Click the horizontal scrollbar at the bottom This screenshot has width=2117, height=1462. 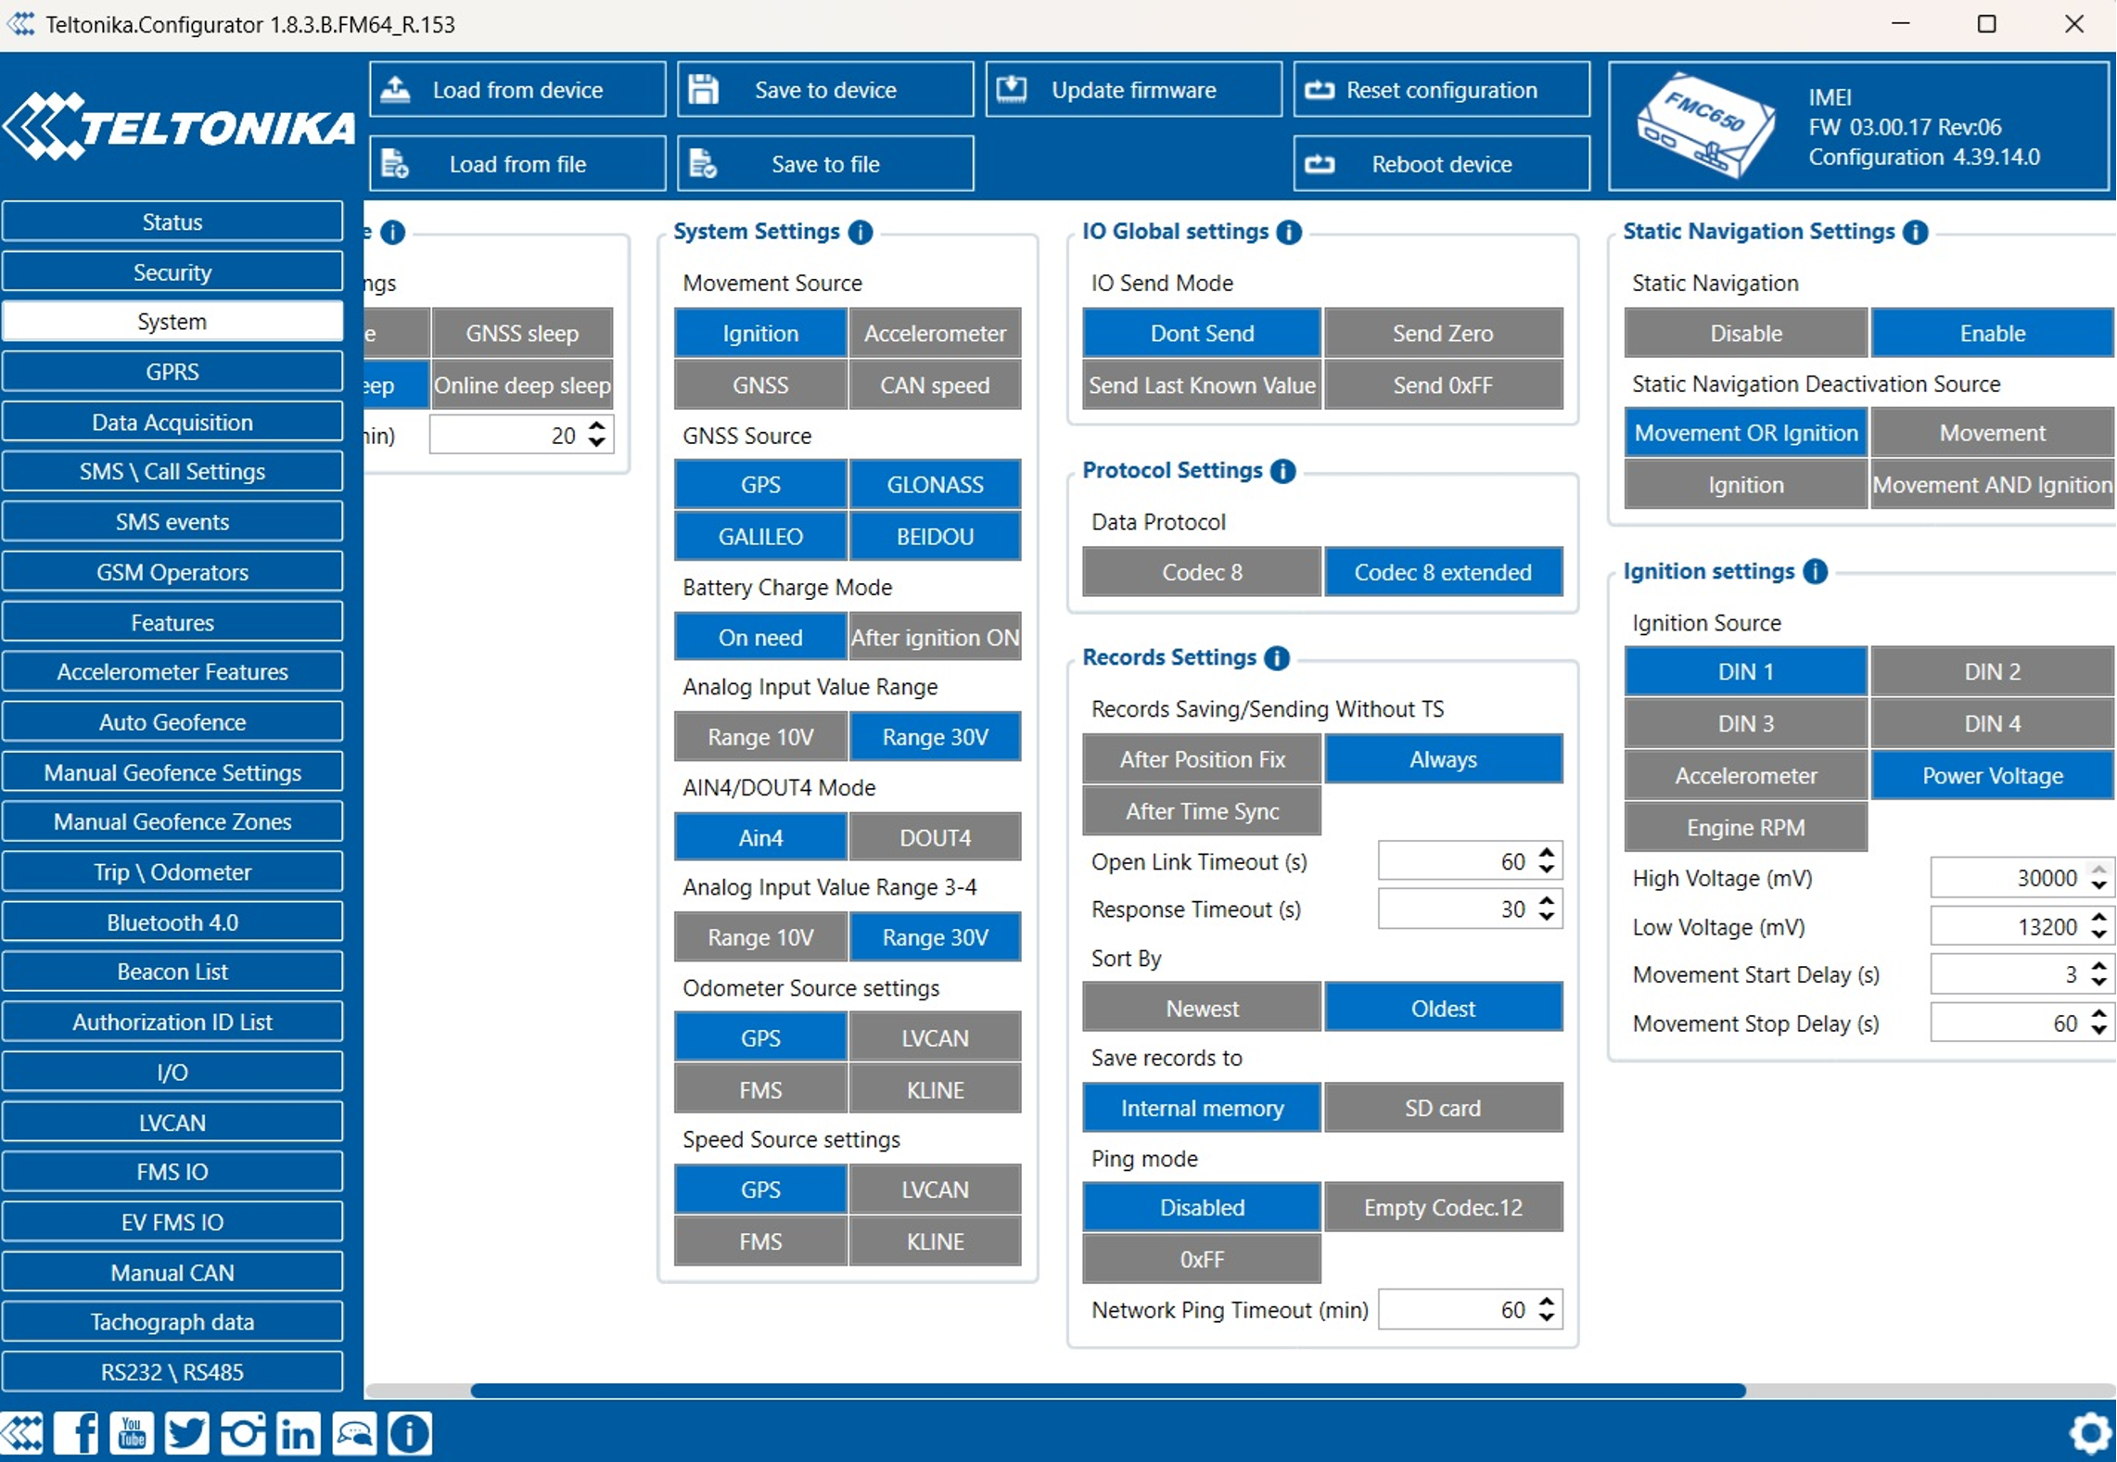pos(1108,1391)
